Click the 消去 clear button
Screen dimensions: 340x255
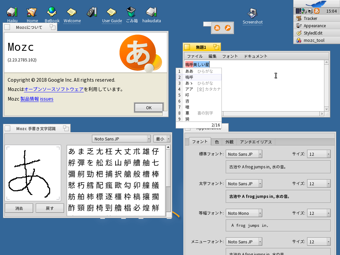coord(19,208)
